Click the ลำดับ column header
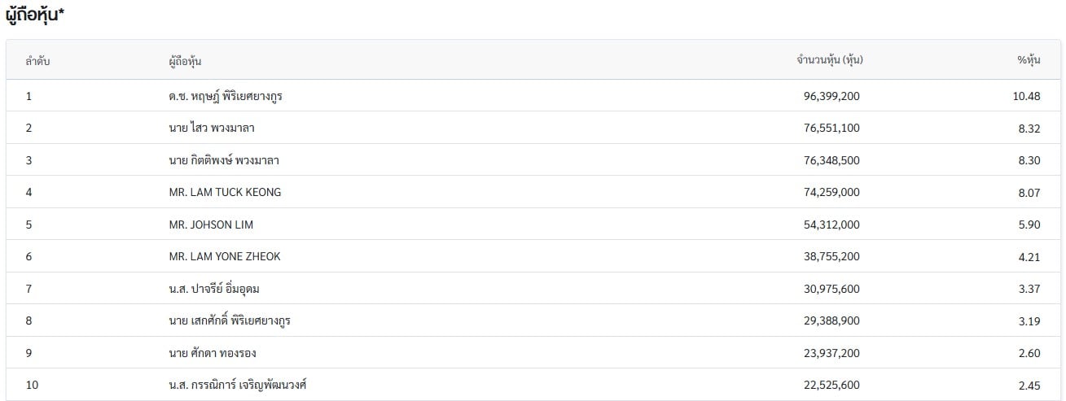 click(x=38, y=61)
